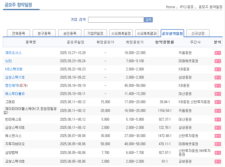
Task: Click the 분석 icon for 에스엔시스
Action: click(x=218, y=136)
